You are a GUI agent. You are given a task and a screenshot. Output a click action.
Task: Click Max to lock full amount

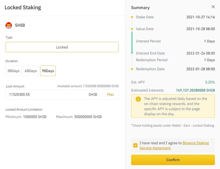pyautogui.click(x=110, y=94)
